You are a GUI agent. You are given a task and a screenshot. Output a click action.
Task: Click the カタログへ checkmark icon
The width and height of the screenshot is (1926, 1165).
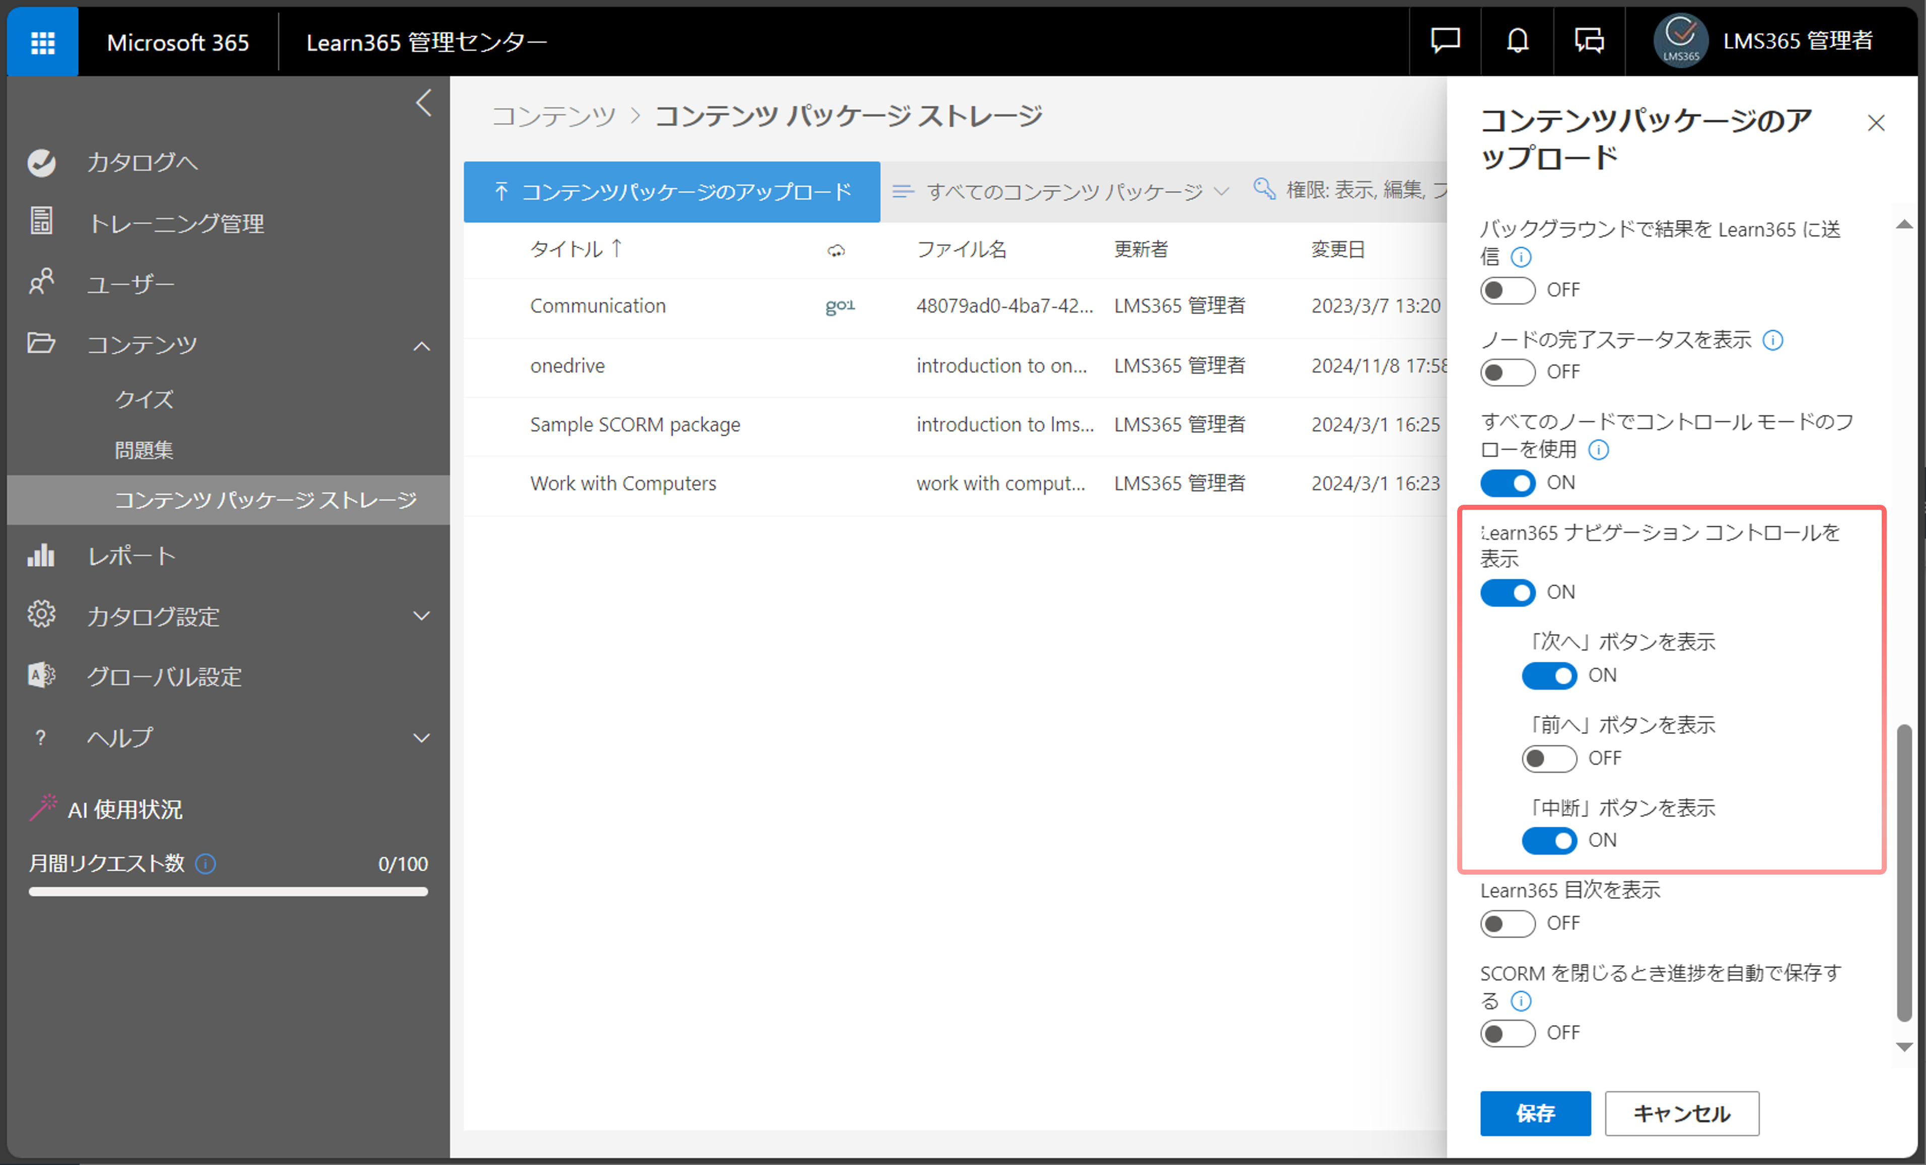coord(41,163)
